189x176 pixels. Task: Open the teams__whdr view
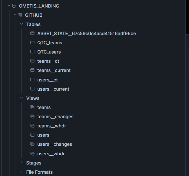click(x=51, y=126)
